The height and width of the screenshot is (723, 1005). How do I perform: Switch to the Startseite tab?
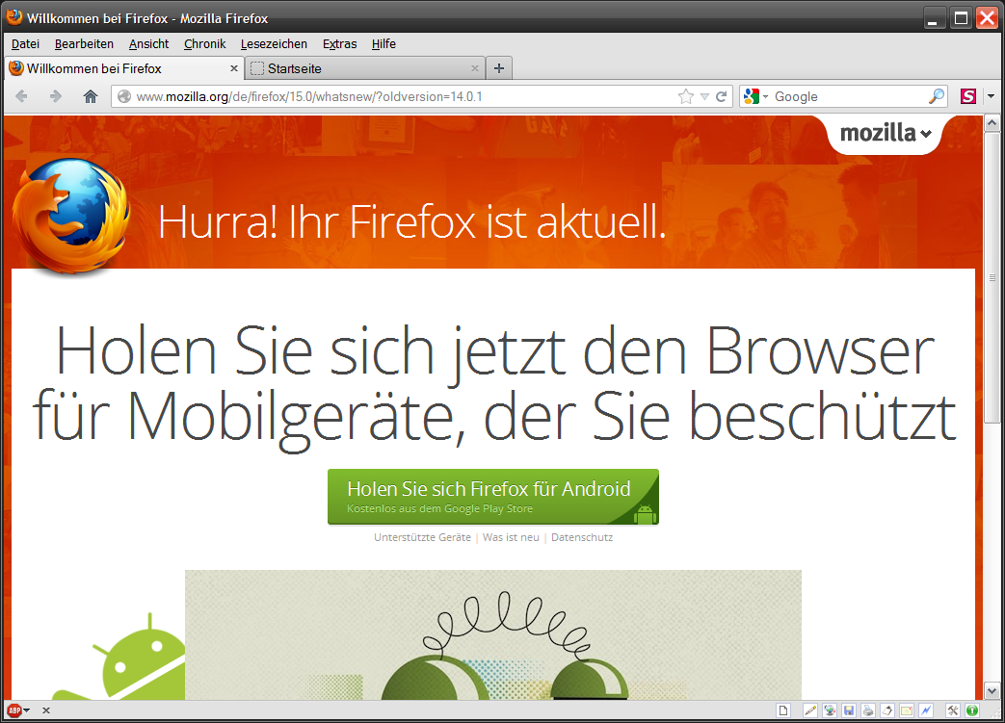point(365,68)
